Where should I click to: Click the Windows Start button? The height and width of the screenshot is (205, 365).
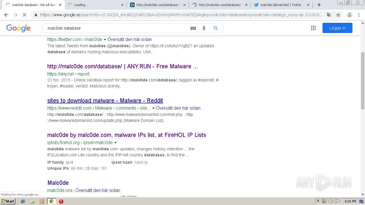(8, 201)
